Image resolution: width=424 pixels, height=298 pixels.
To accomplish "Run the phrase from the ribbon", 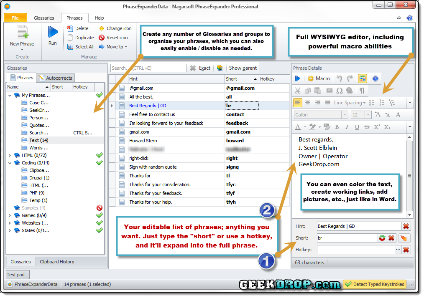I will 53,35.
